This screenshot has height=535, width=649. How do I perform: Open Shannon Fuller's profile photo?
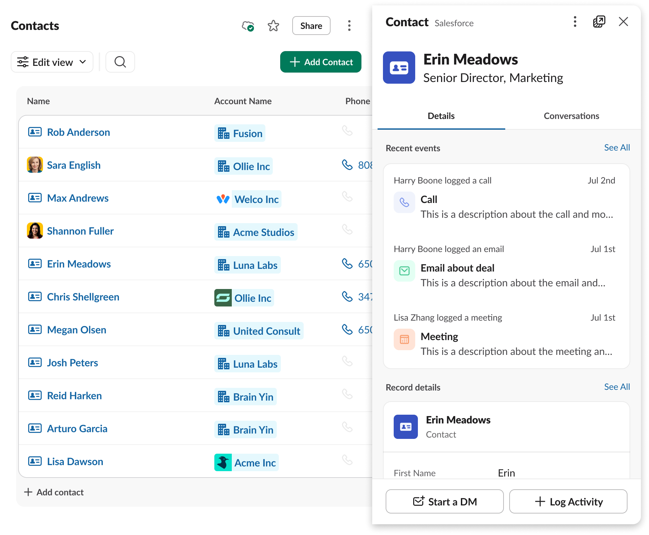coord(35,231)
